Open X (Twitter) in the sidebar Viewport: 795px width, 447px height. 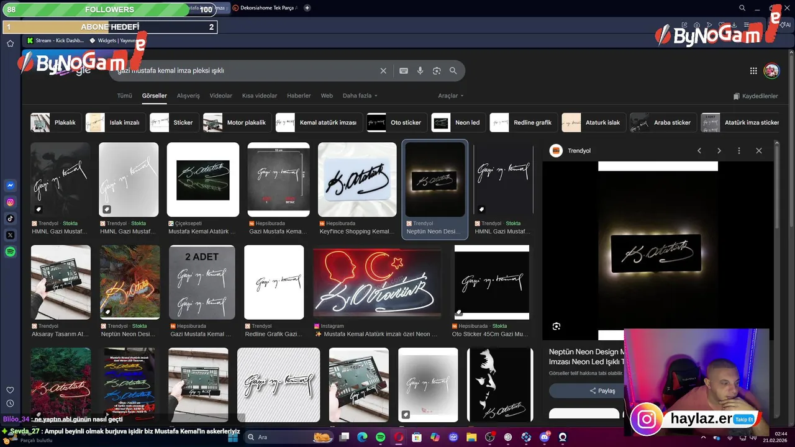[10, 235]
